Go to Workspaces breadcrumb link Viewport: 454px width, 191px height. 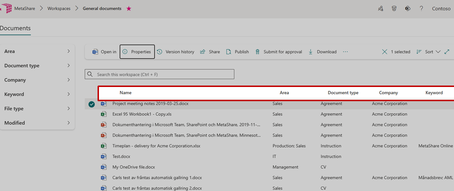[59, 9]
